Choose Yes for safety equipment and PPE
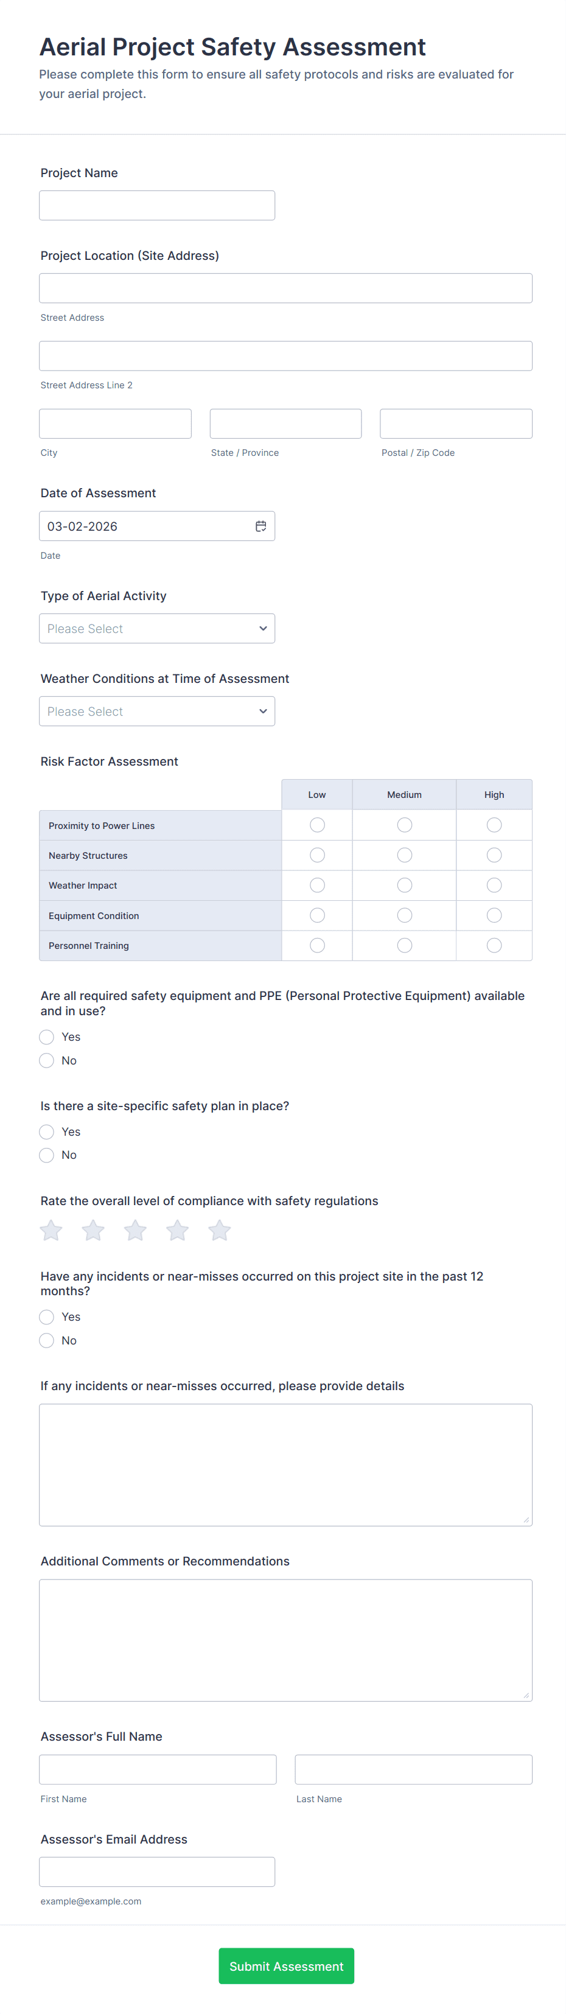This screenshot has width=566, height=2014. (47, 1037)
